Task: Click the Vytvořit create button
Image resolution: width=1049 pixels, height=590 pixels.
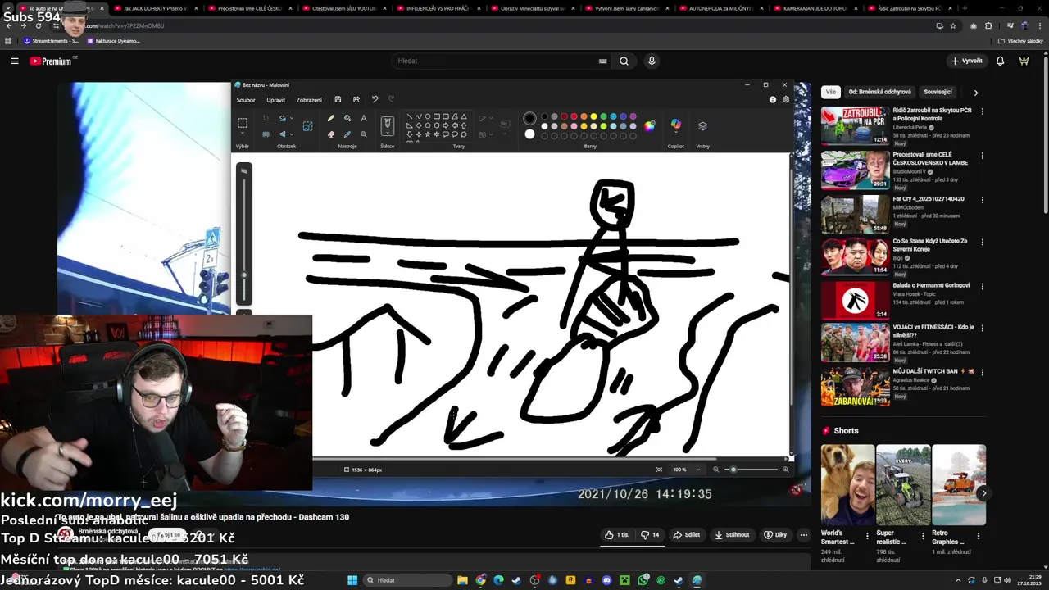Action: (x=966, y=61)
